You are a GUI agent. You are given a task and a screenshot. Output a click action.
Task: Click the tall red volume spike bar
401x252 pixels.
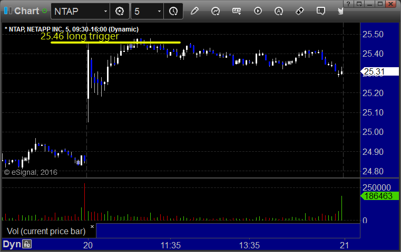85,202
